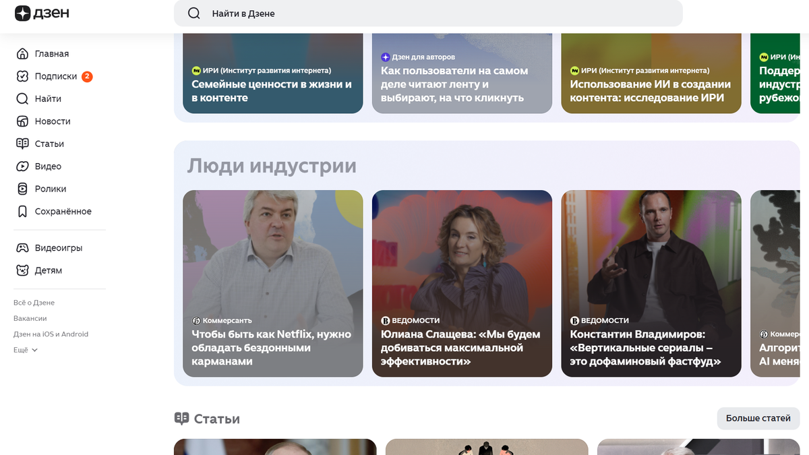Click Ведомости channel icon on Константин Владимиров card
Image resolution: width=809 pixels, height=455 pixels.
pyautogui.click(x=574, y=321)
